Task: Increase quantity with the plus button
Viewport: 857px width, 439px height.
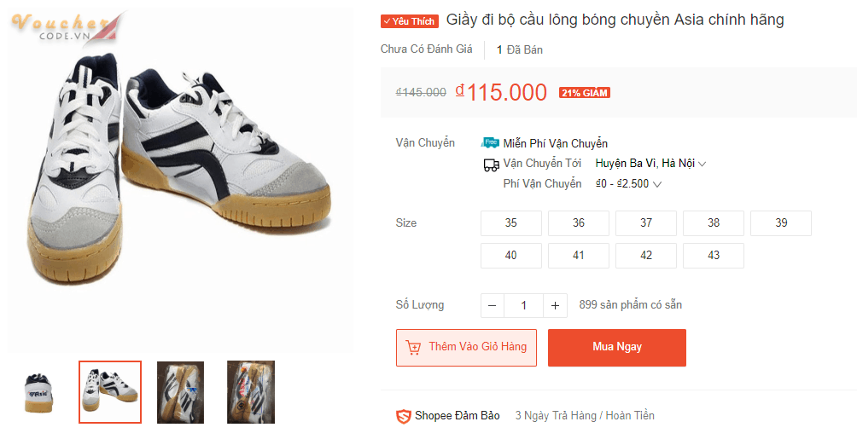Action: pyautogui.click(x=555, y=305)
